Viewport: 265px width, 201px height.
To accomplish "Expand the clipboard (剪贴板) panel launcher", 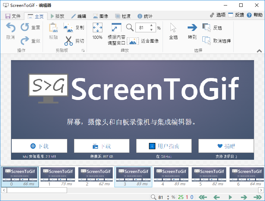I will coord(83,51).
